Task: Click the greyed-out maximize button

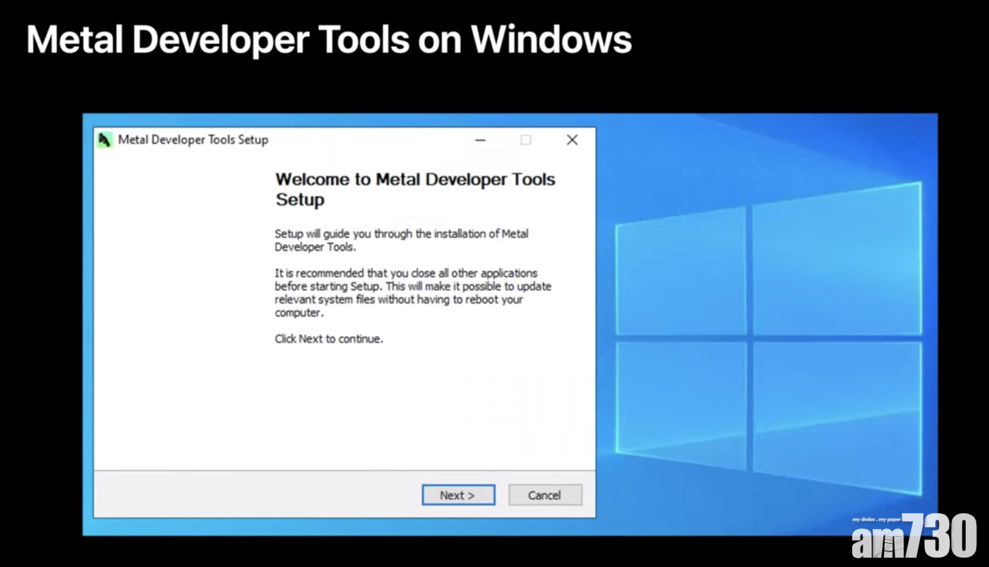Action: [x=526, y=140]
